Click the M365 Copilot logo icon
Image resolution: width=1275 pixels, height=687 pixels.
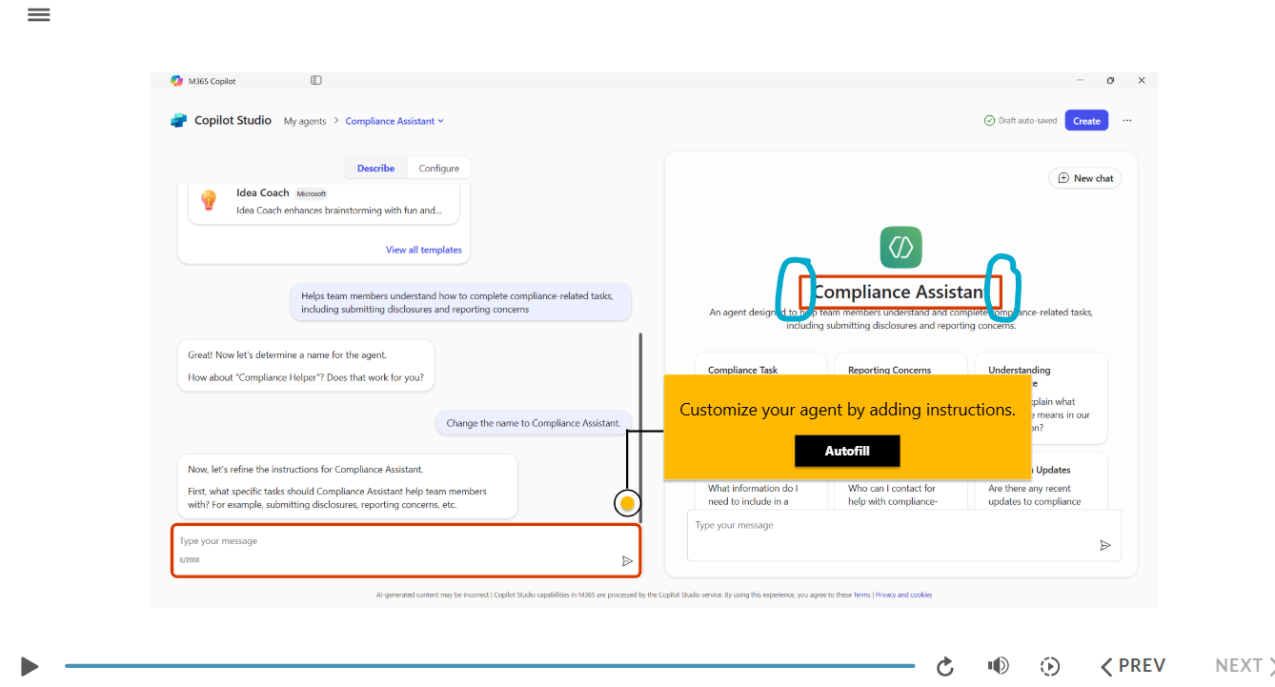point(176,81)
